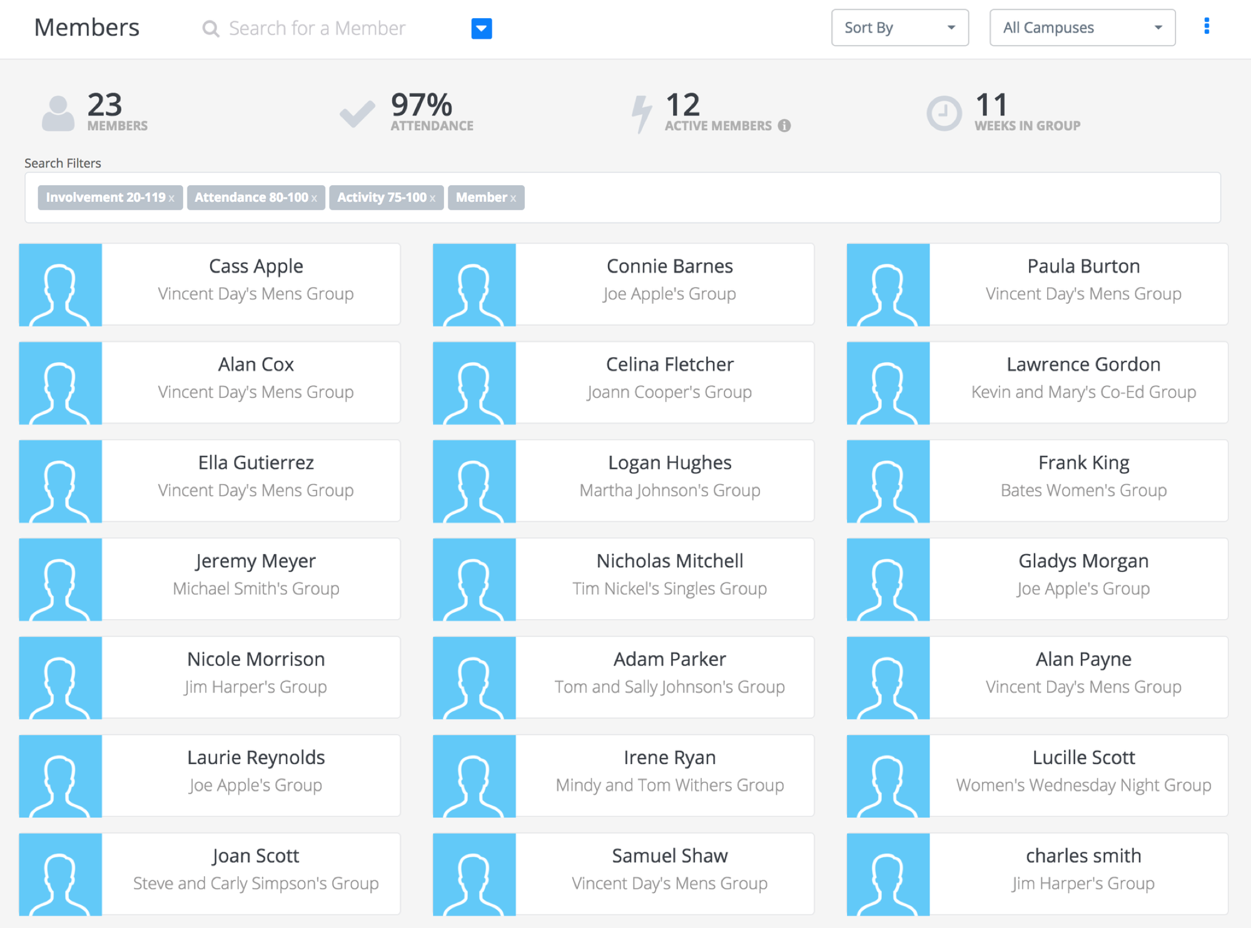
Task: Click Cass Apple's avatar thumbnail
Action: (x=60, y=285)
